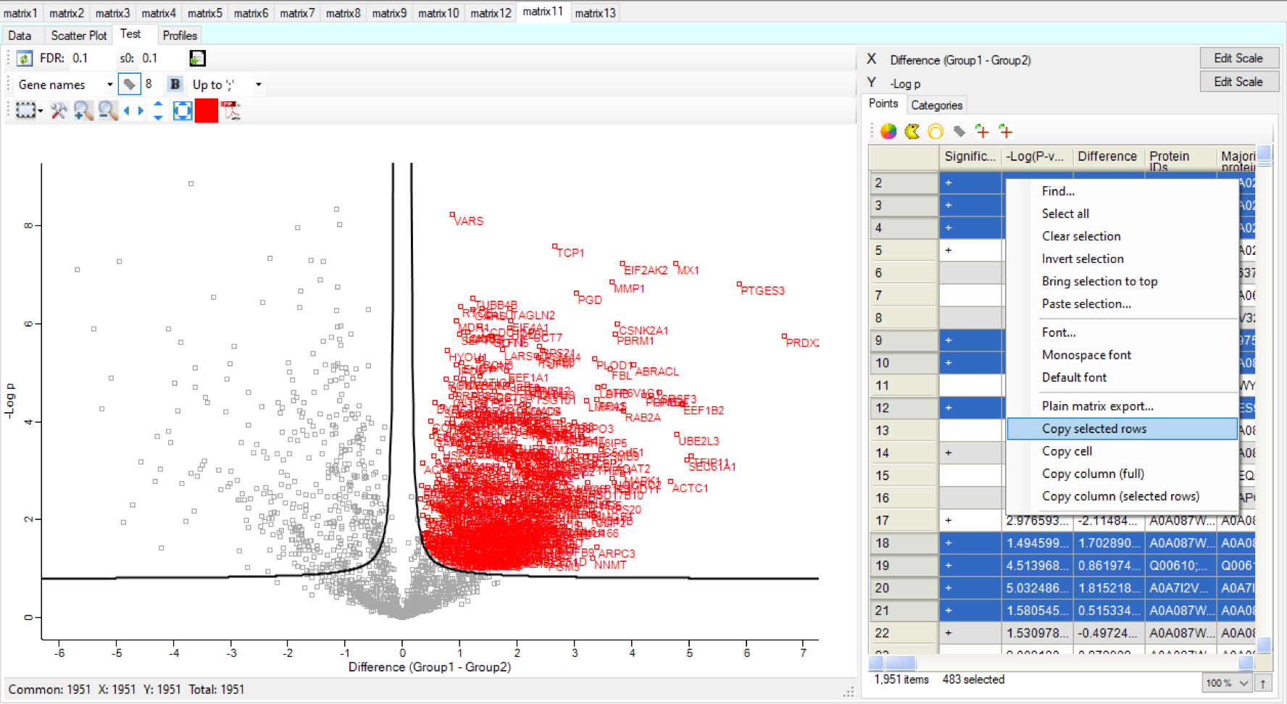Click the zoom in magnifier icon
This screenshot has height=704, width=1287.
tap(83, 111)
